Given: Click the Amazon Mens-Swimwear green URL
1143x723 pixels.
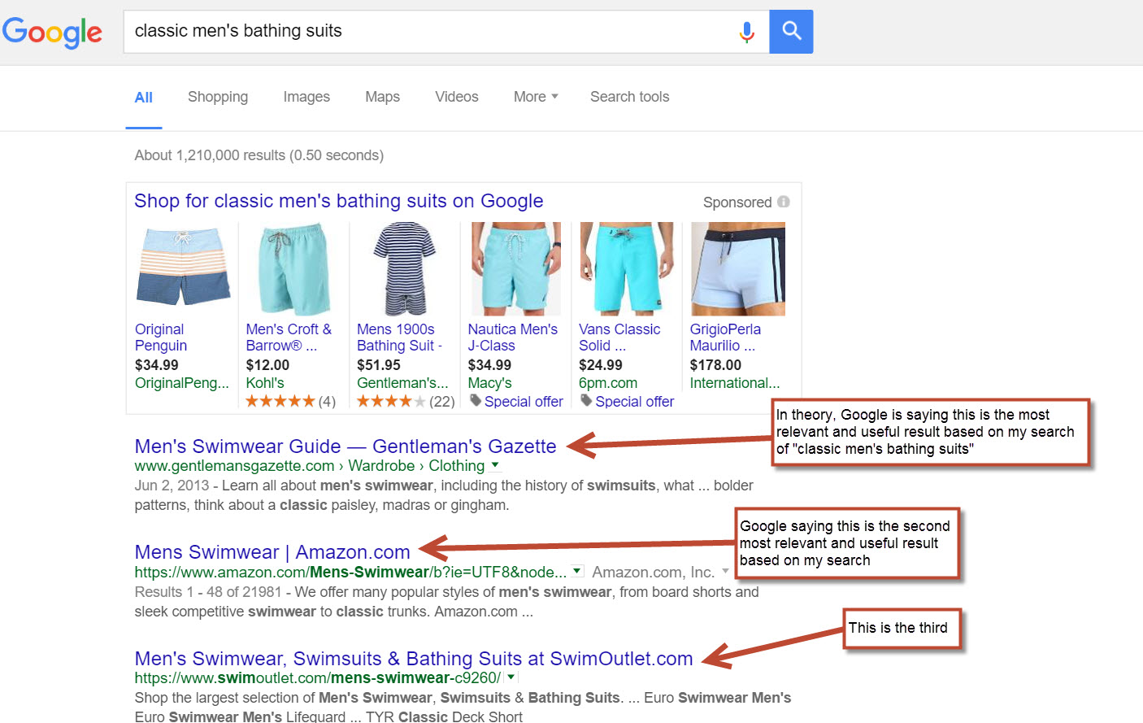Looking at the screenshot, I should click(x=350, y=572).
